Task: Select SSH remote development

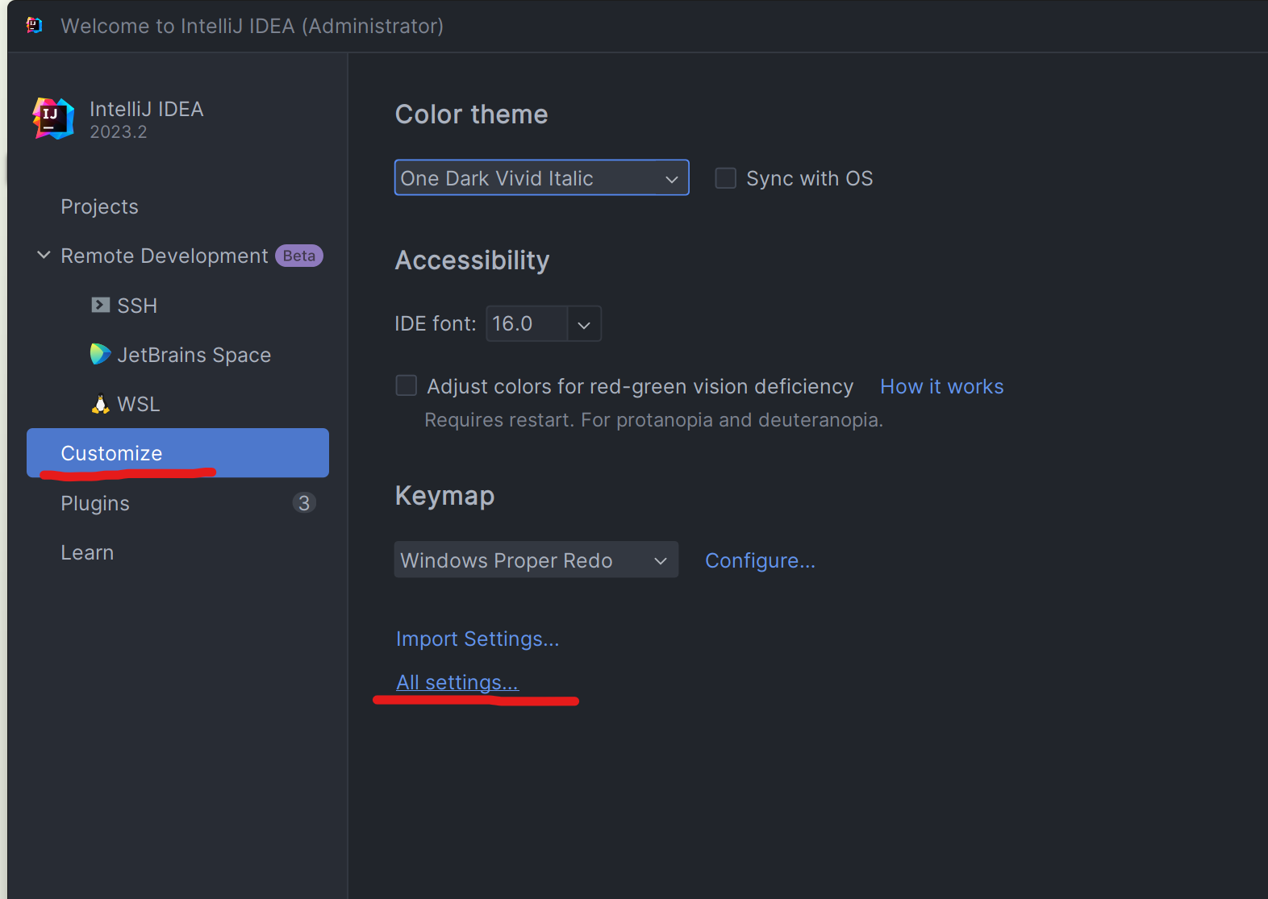Action: coord(137,306)
